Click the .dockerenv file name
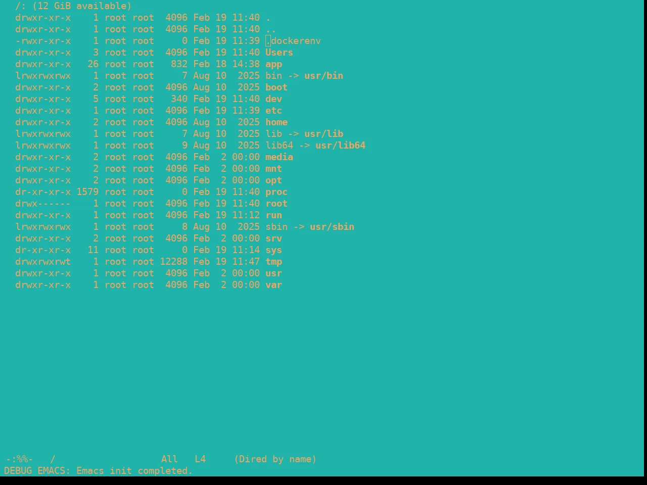The image size is (647, 485). (293, 41)
